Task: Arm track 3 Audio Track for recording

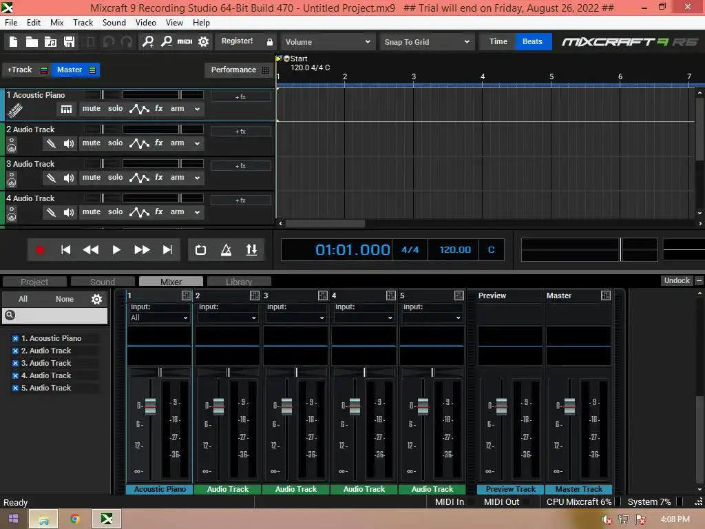Action: tap(177, 177)
